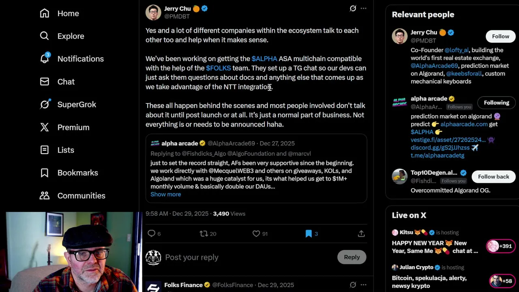This screenshot has width=519, height=292.
Task: Toggle the bookmark on this tweet
Action: 309,234
